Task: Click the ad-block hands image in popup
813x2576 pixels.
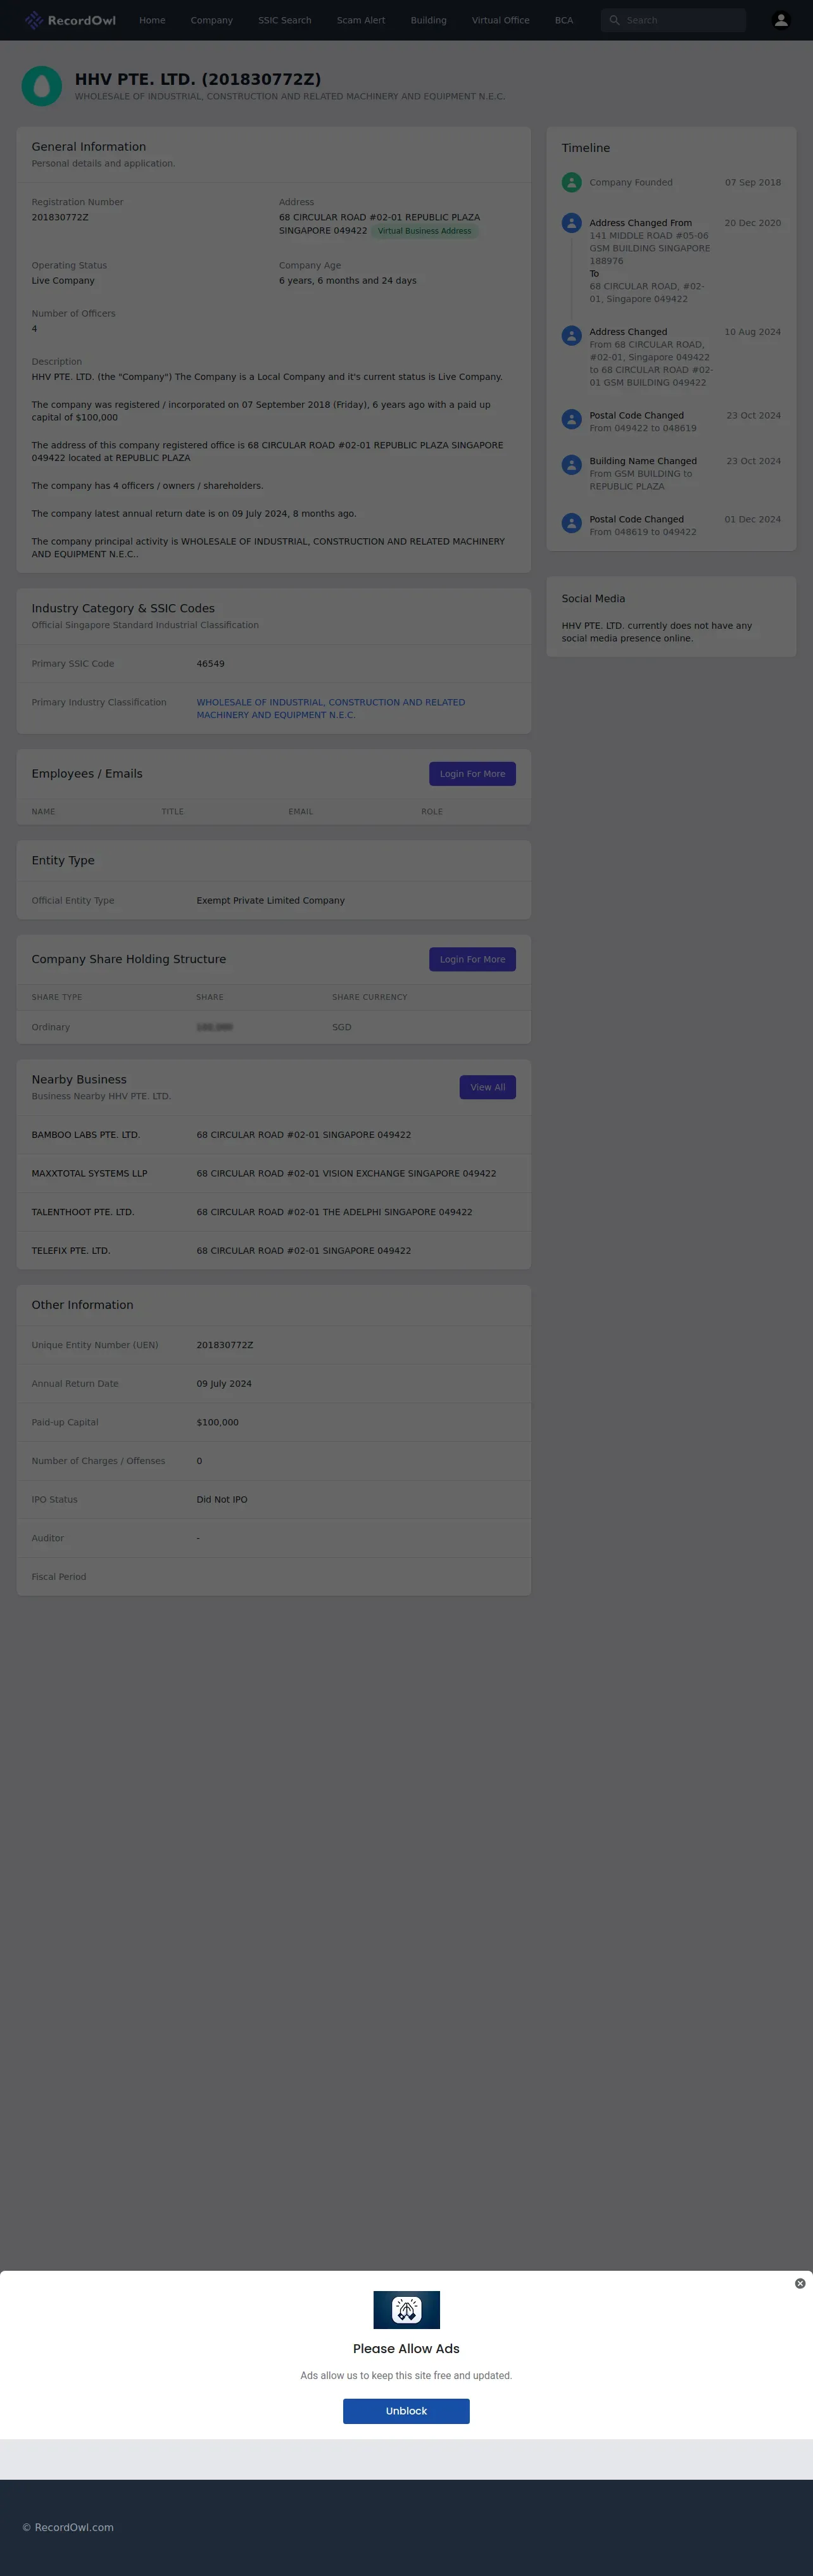Action: (406, 2309)
